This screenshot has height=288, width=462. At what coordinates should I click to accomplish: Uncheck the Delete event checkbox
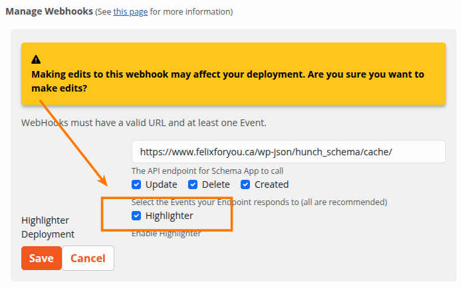tap(193, 184)
